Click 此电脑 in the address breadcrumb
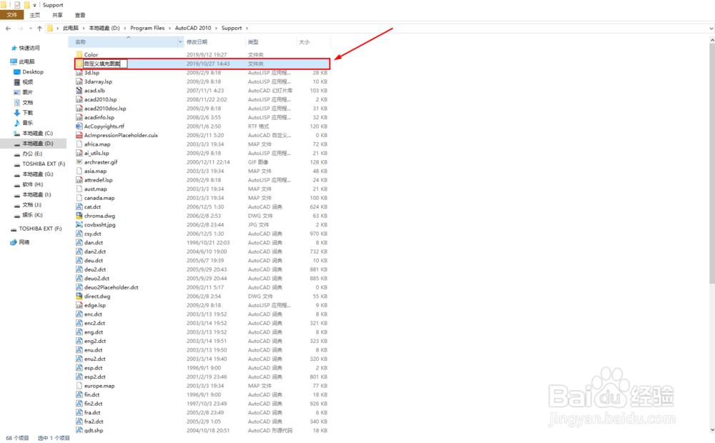This screenshot has width=715, height=443. 71,29
